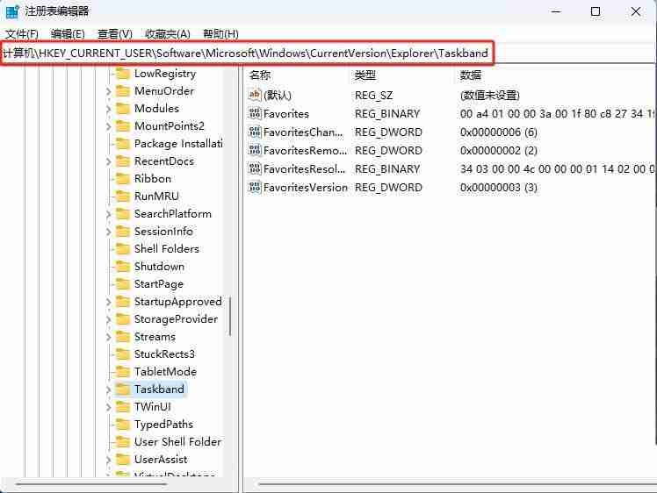Click the Registry Editor app icon in title bar

point(12,11)
